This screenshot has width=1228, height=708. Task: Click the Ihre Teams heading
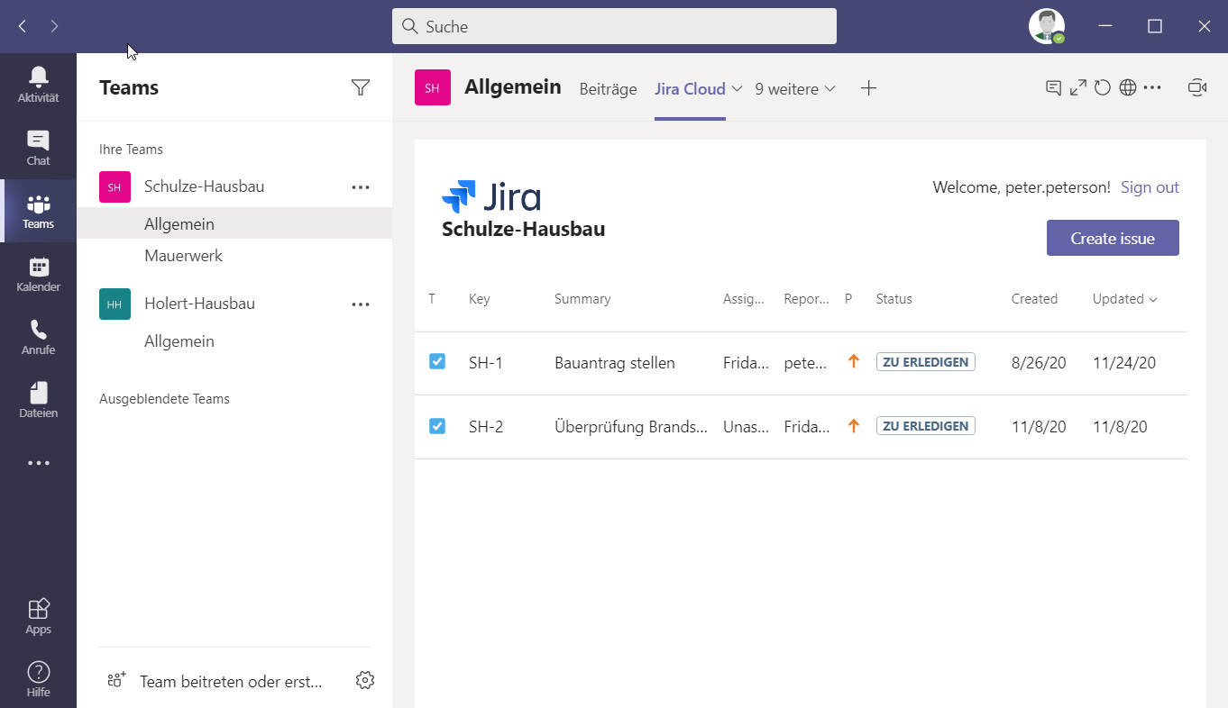click(131, 150)
